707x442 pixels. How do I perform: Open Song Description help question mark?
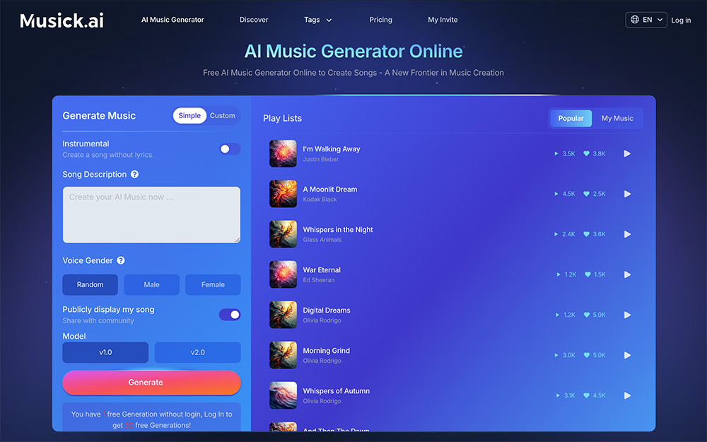(134, 175)
